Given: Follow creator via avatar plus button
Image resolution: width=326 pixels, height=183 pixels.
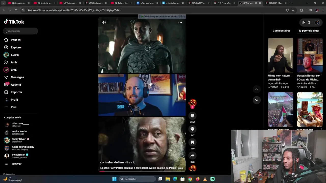Looking at the screenshot, I should [x=192, y=107].
